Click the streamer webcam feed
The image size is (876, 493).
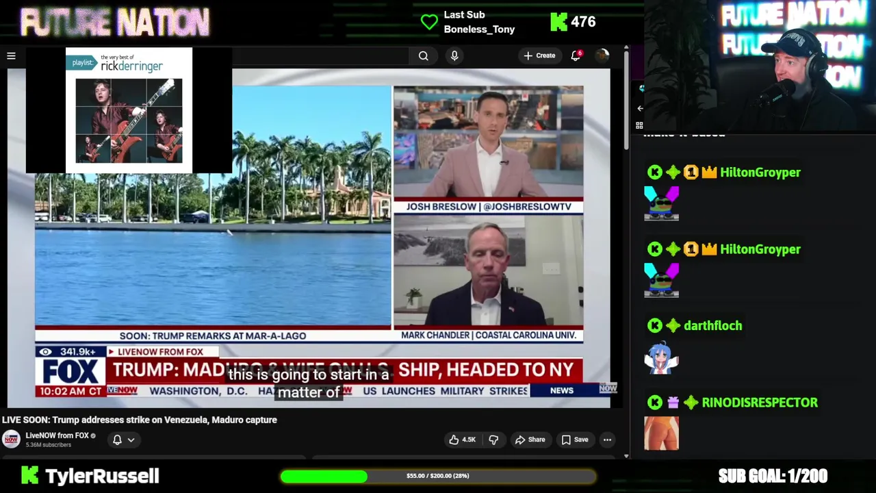point(760,65)
